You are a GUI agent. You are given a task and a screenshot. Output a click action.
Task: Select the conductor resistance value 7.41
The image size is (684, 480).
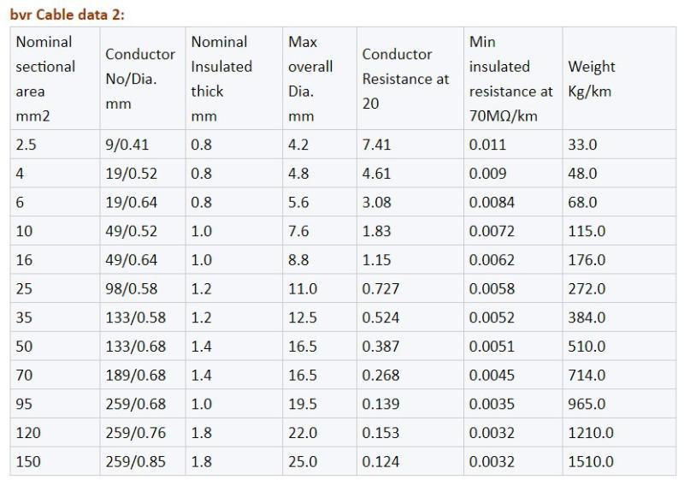coord(377,145)
